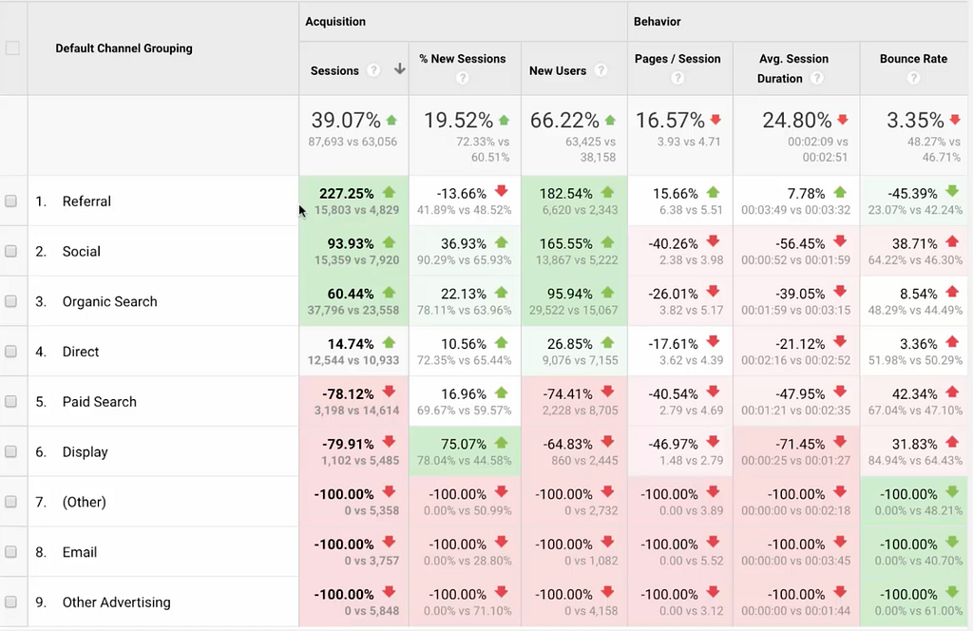Click the Sessions descending sort arrow

point(399,69)
